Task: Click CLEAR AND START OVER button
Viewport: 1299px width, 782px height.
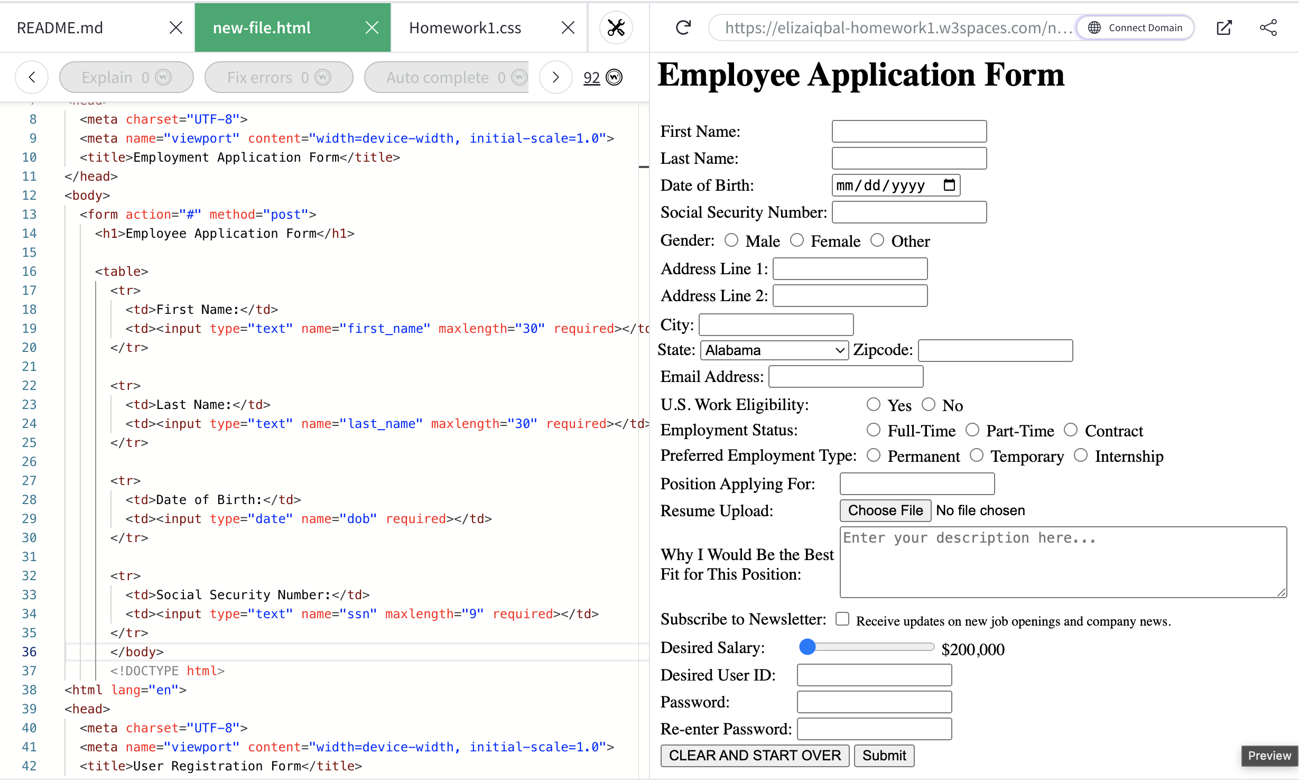Action: [755, 756]
